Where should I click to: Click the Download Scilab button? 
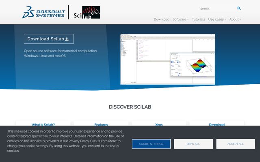[x=49, y=39]
